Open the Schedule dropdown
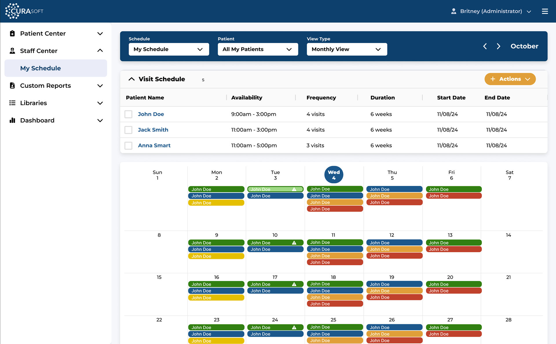556x344 pixels. coord(169,49)
